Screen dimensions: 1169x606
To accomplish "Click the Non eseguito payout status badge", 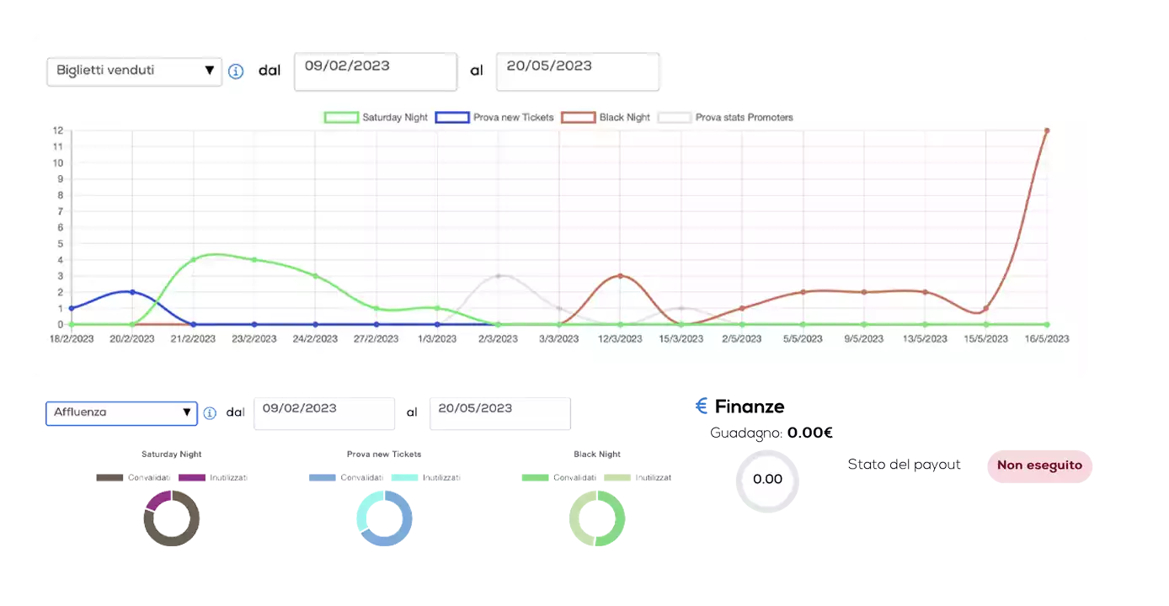I will tap(1039, 465).
